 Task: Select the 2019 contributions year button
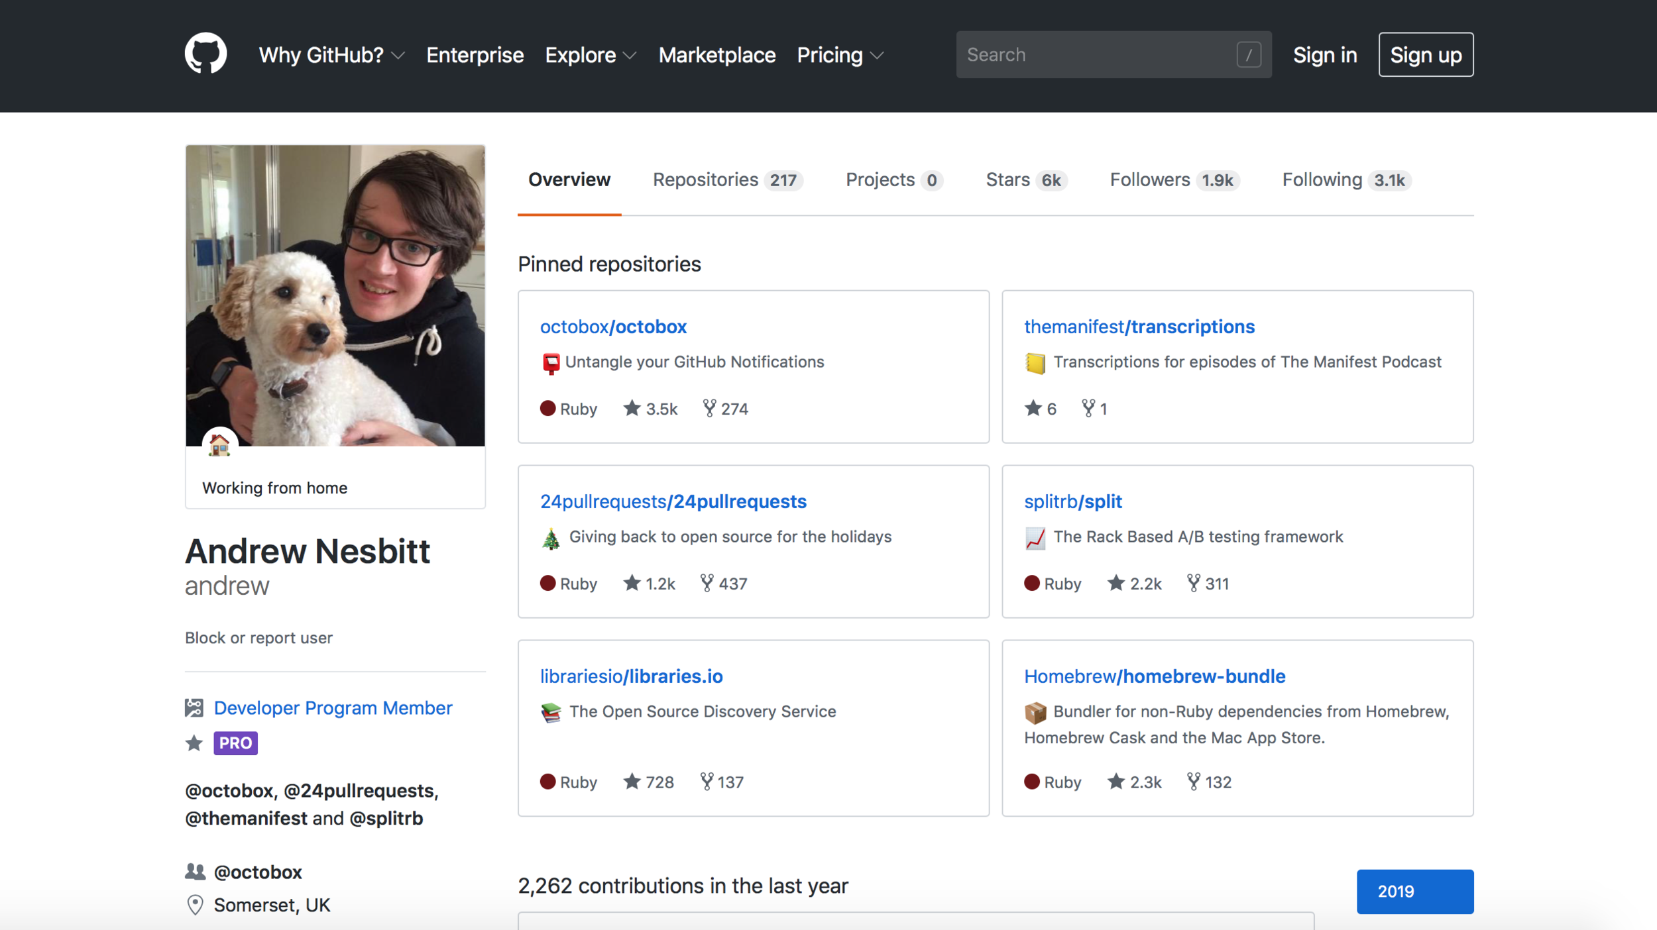pyautogui.click(x=1414, y=892)
